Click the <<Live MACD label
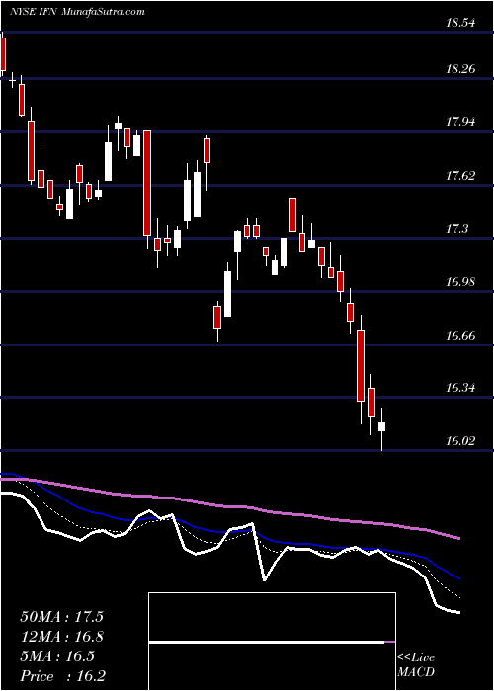Viewport: 494px width, 691px height. point(416,665)
